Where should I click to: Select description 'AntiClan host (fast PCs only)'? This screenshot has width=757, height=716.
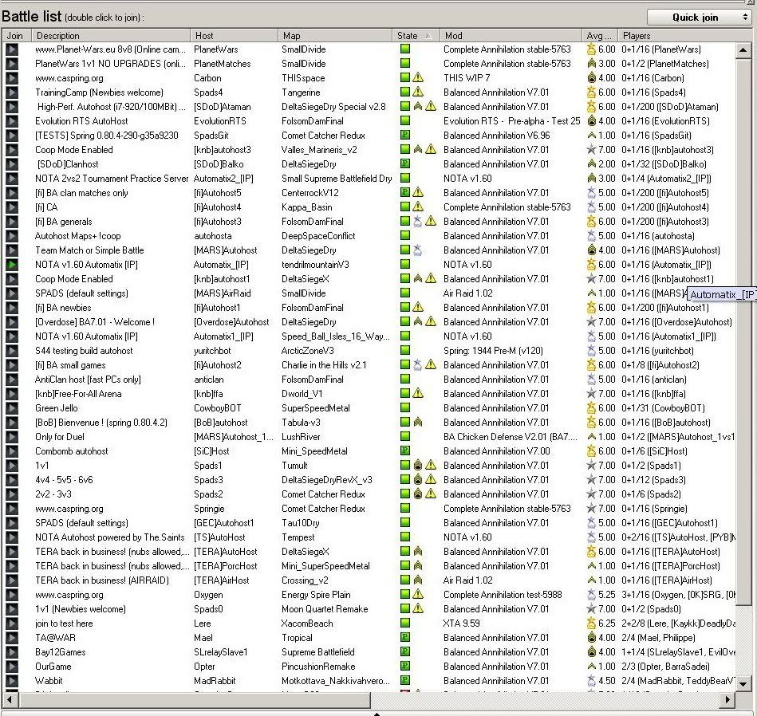point(88,380)
